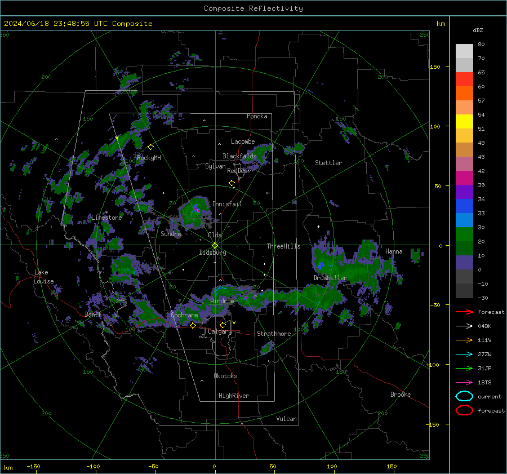
Task: Click the ThreeHills town label
Action: click(283, 246)
